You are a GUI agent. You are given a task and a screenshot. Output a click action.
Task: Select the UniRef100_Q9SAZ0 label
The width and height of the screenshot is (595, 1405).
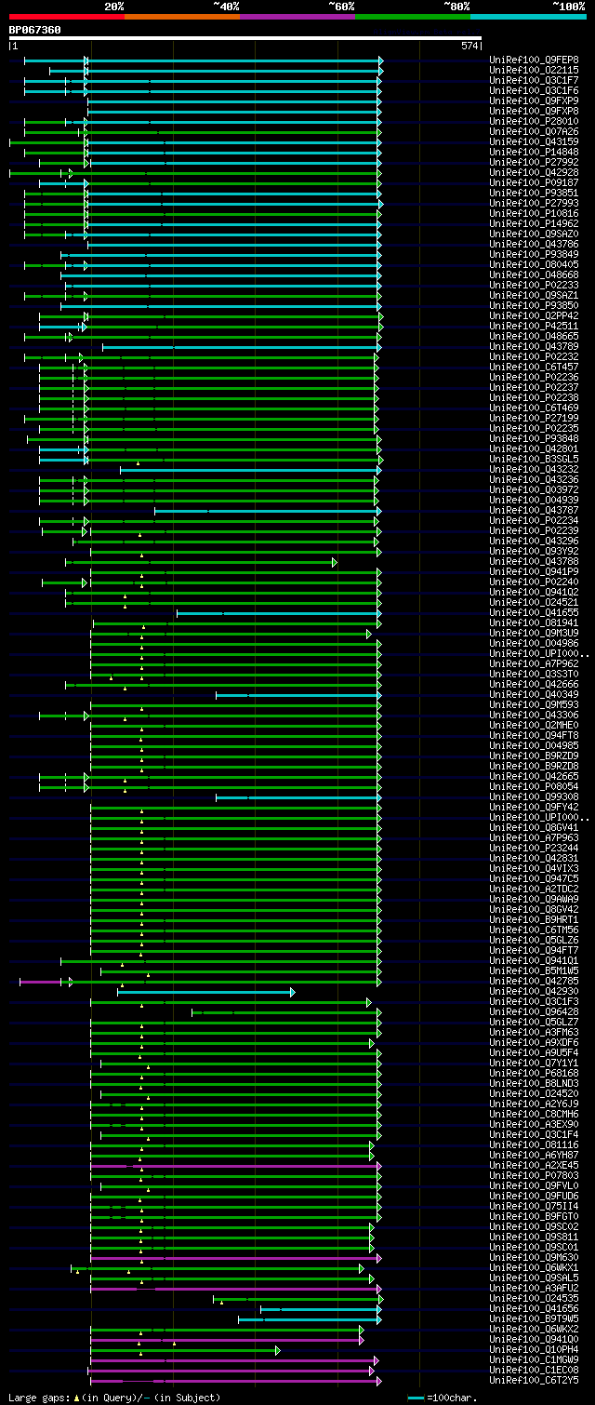(x=533, y=234)
